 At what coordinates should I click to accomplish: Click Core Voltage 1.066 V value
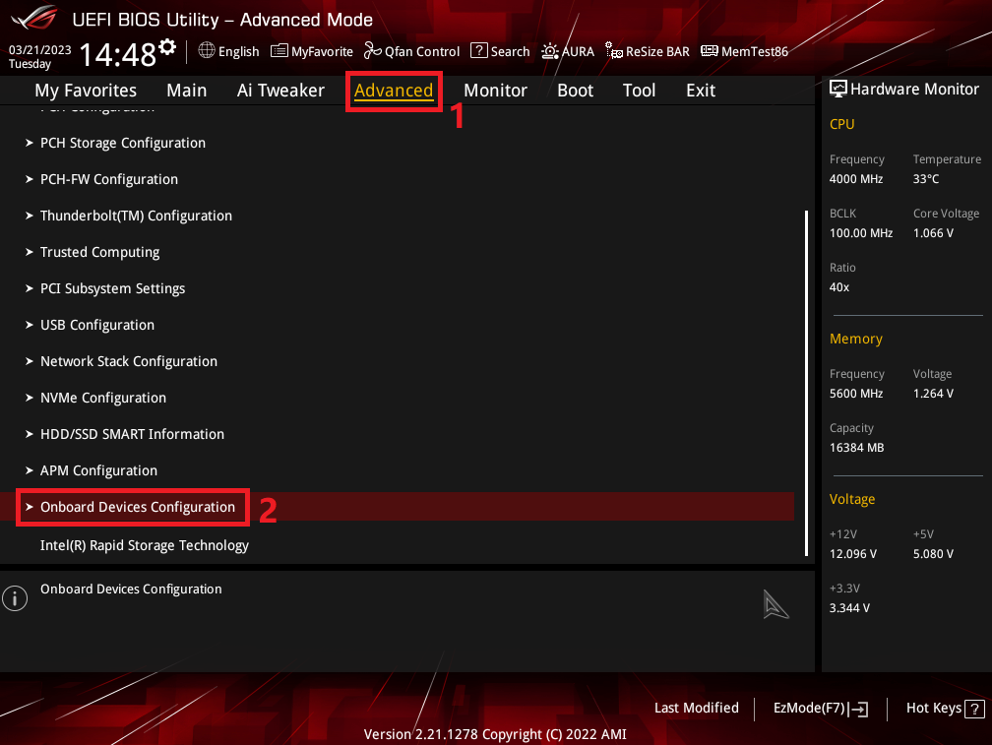933,233
